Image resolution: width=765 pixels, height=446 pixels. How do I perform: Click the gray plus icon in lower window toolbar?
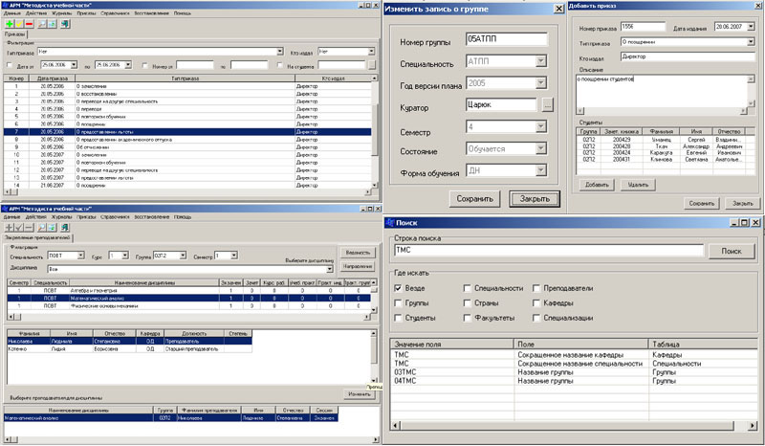(9, 226)
